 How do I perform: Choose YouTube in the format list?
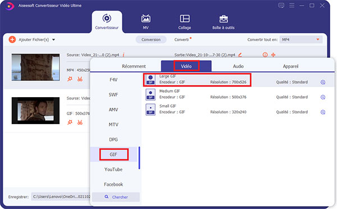tap(113, 170)
